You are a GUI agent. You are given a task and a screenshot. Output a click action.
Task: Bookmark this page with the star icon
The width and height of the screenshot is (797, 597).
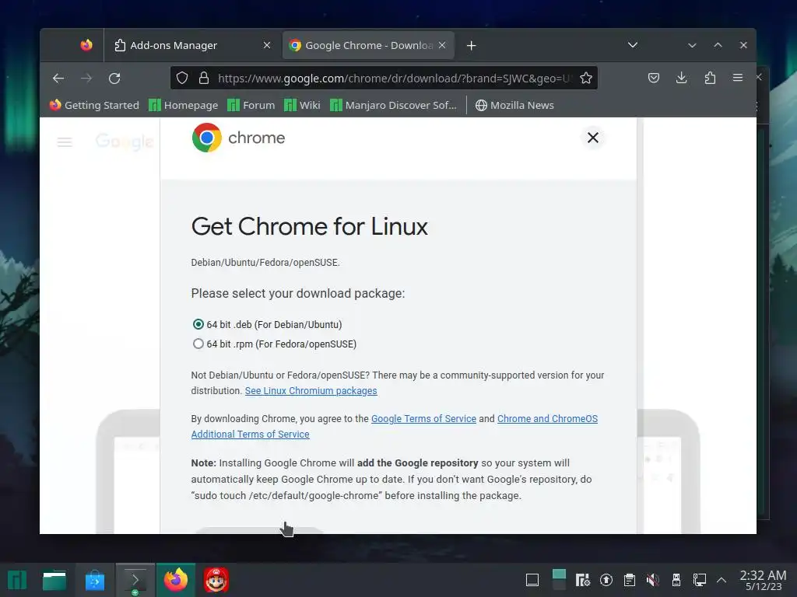(x=586, y=78)
